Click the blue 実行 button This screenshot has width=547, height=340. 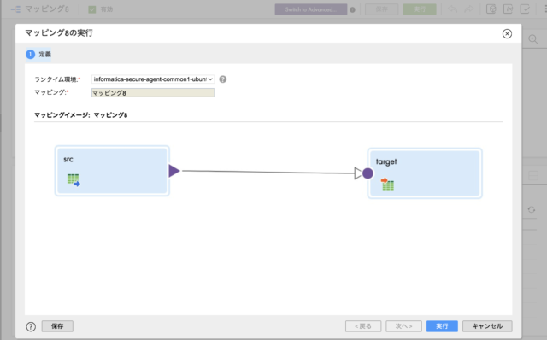[x=442, y=326]
